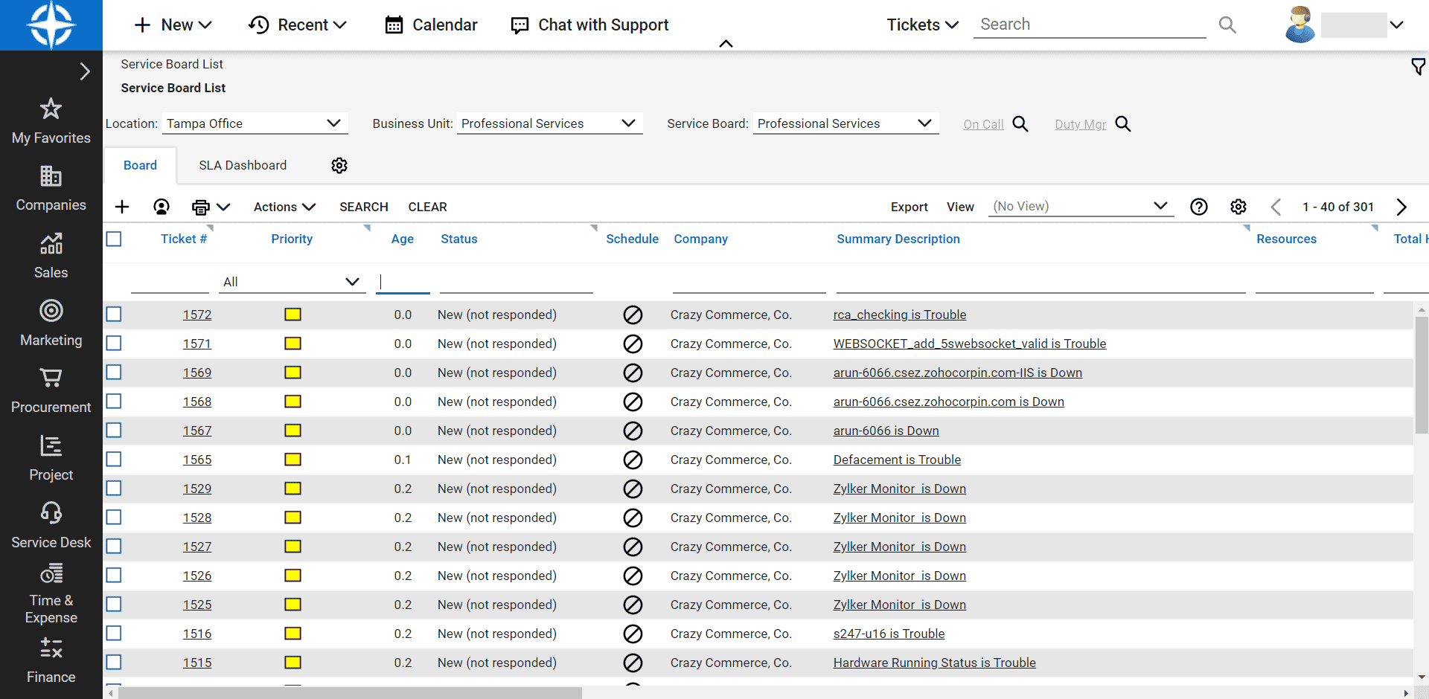Click the print icon in the toolbar

[x=200, y=207]
